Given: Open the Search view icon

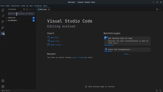Looking at the screenshot, I should point(3,16).
